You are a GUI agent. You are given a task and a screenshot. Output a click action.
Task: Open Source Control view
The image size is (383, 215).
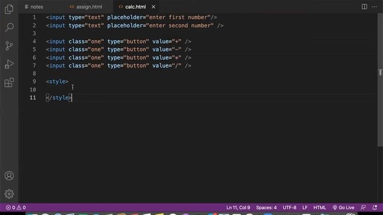tap(9, 46)
